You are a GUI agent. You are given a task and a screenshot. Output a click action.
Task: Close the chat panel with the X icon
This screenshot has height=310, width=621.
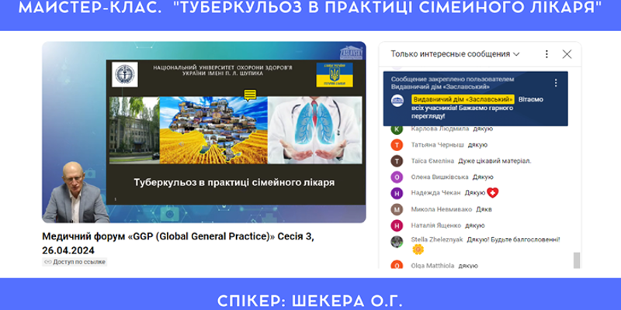567,54
